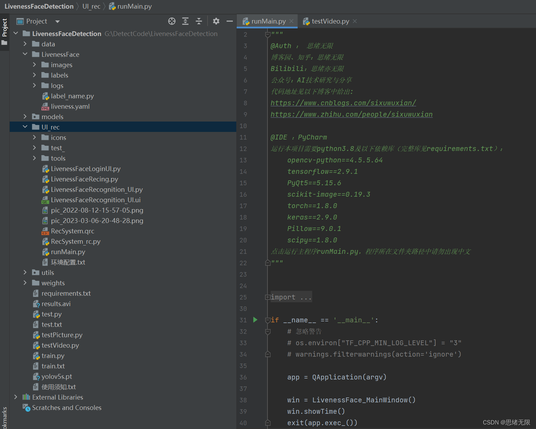Hide the Project panel with minus icon
The image size is (536, 429).
pos(229,21)
